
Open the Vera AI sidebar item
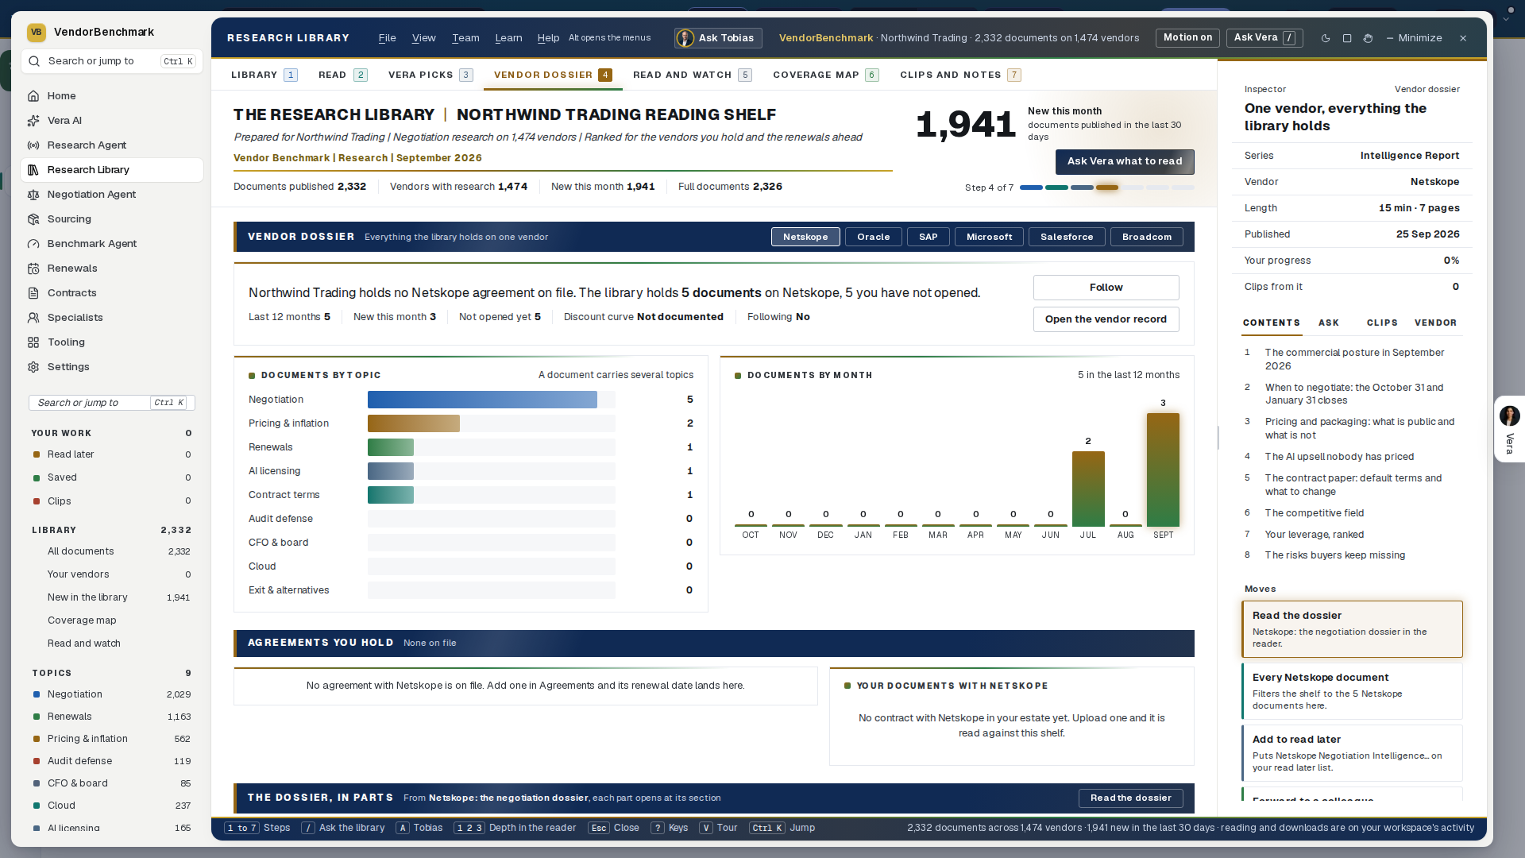coord(111,121)
